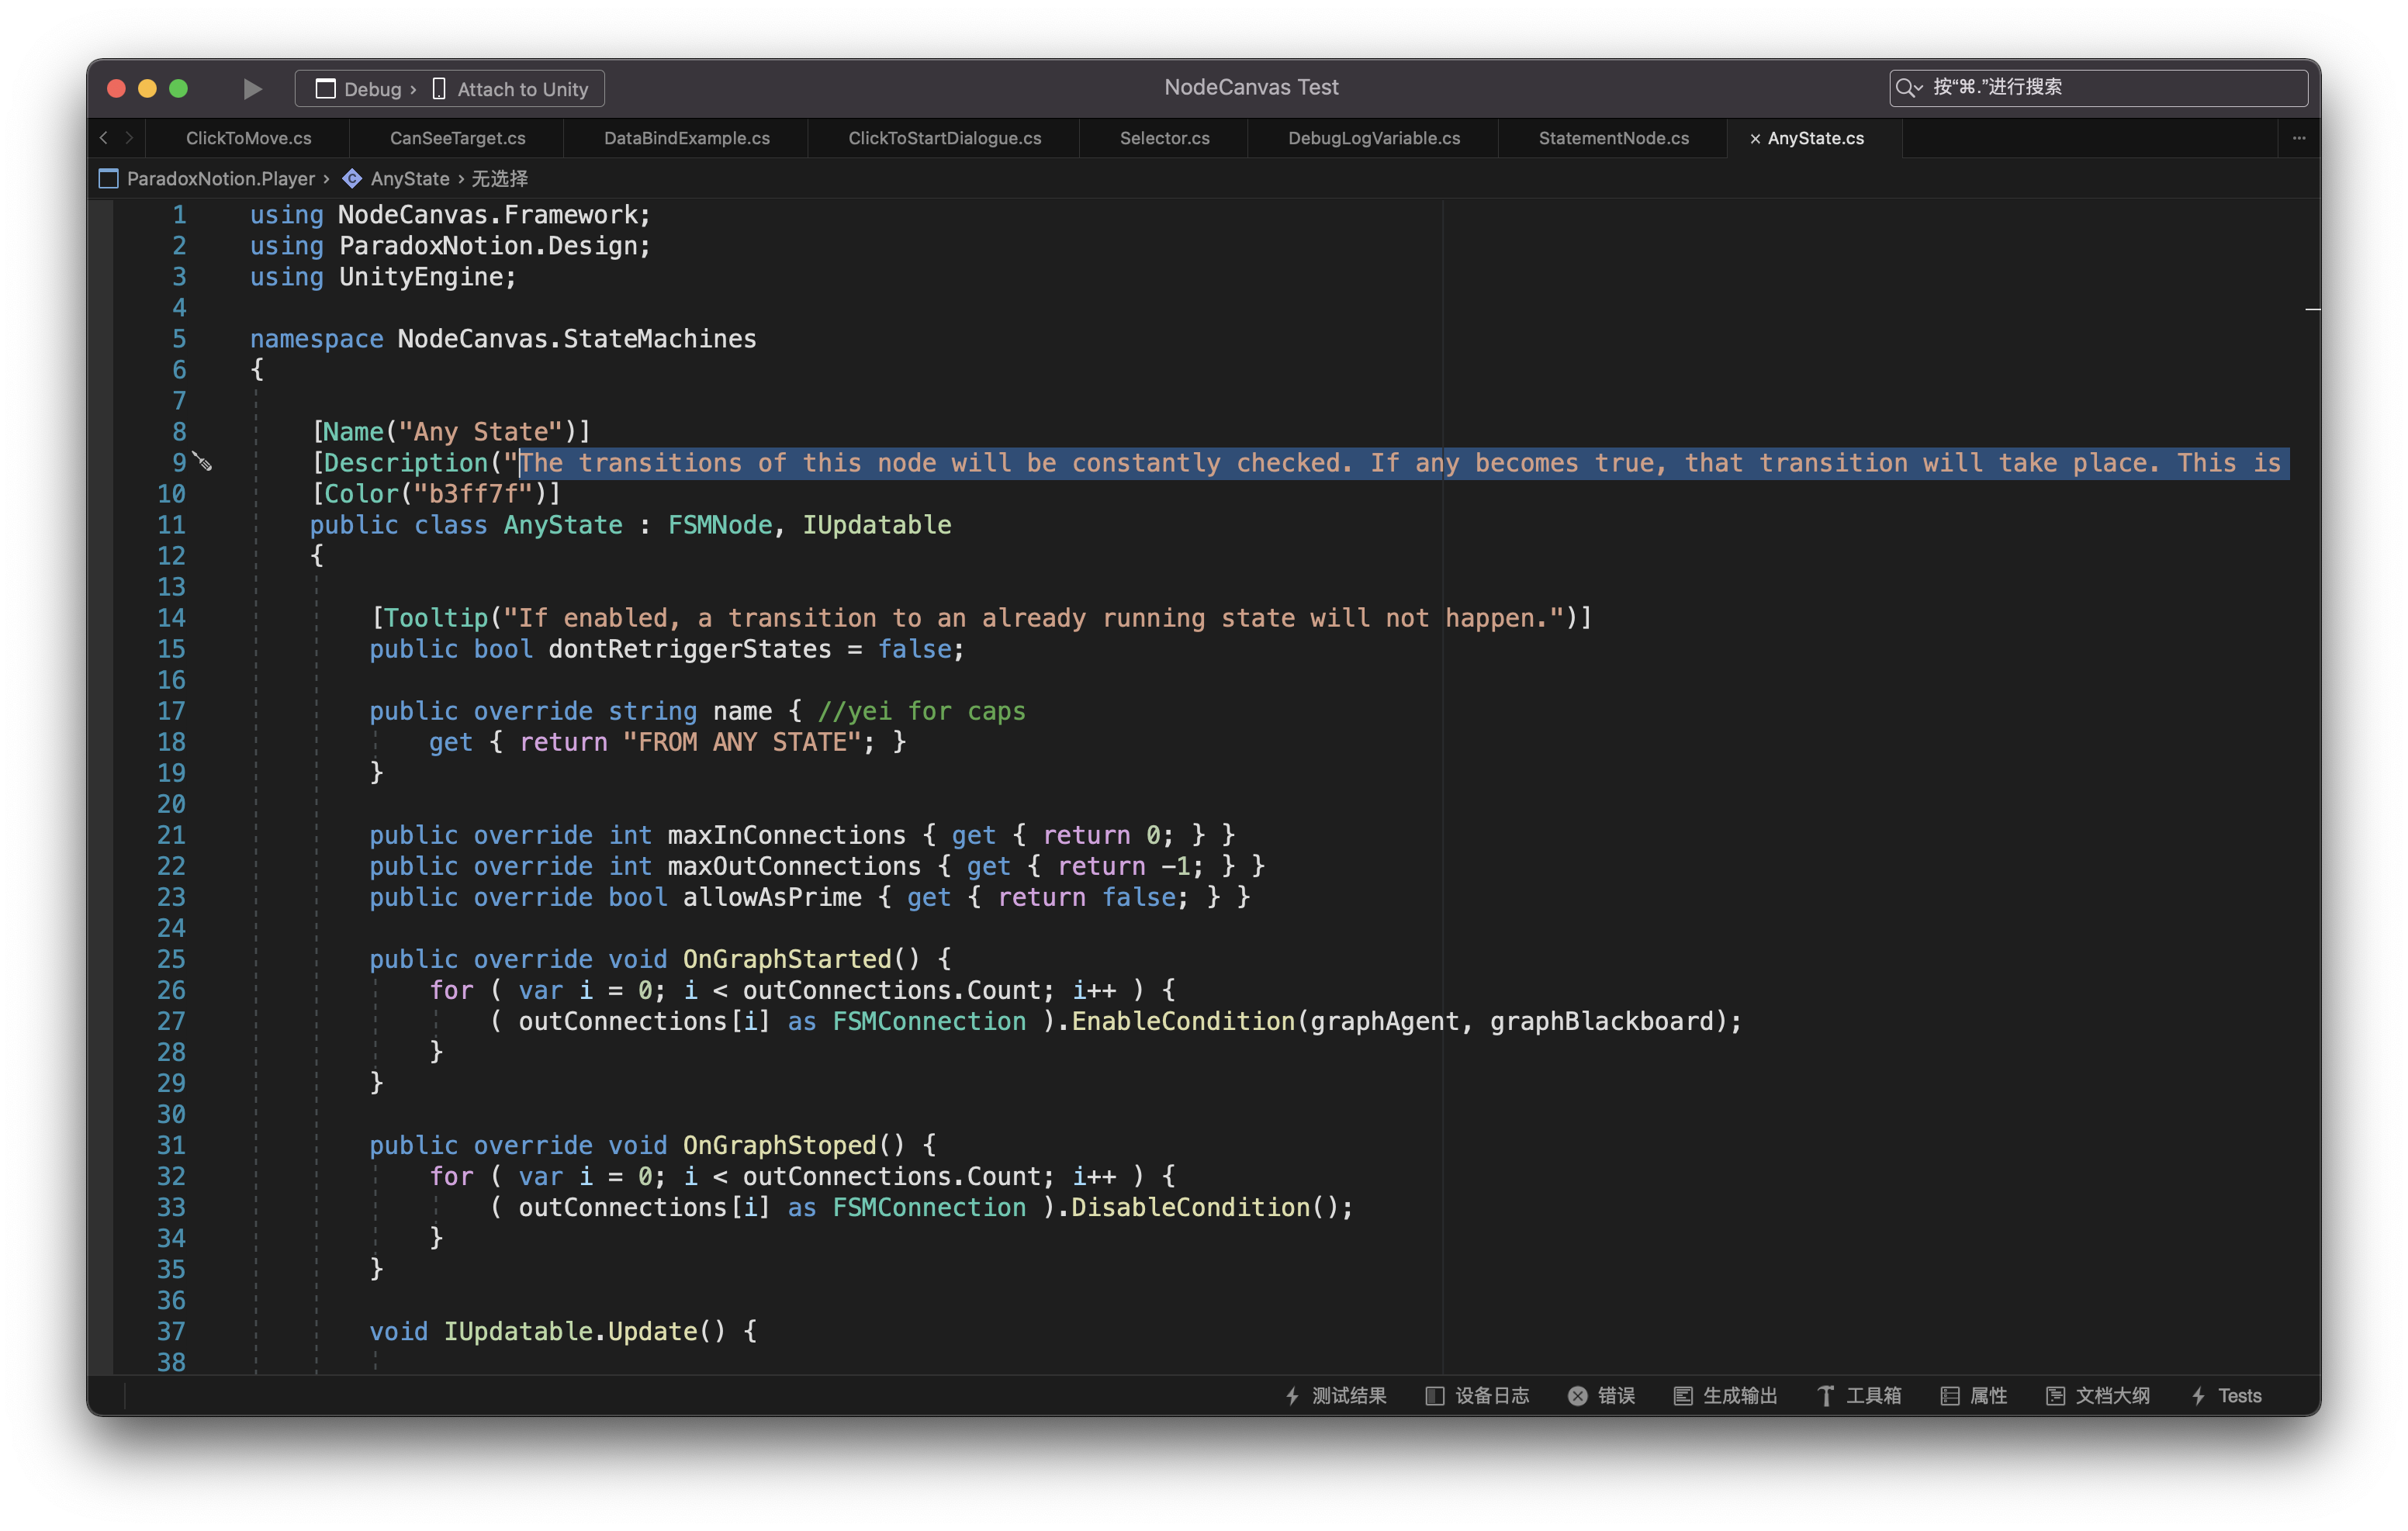Screen dimensions: 2408x1531
Task: Toggle the Tests pad open
Action: point(2227,1395)
